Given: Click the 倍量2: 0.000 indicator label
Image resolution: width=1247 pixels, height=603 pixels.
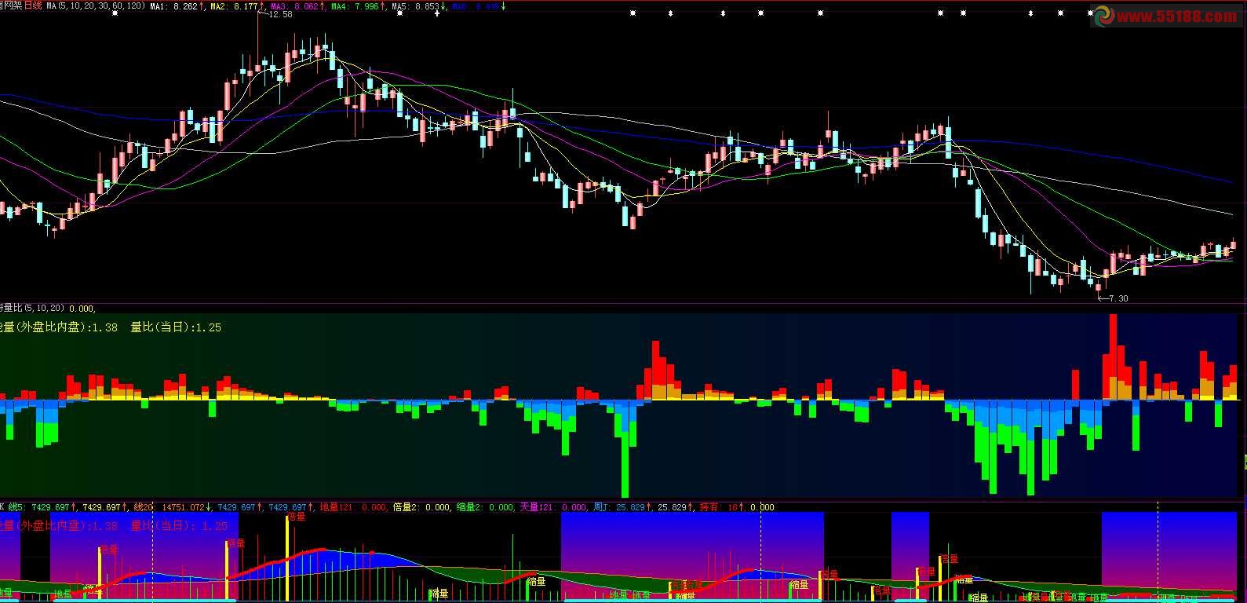Looking at the screenshot, I should coord(422,507).
